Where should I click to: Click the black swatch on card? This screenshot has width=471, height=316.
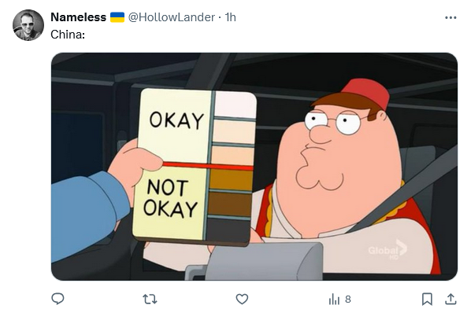point(228,230)
